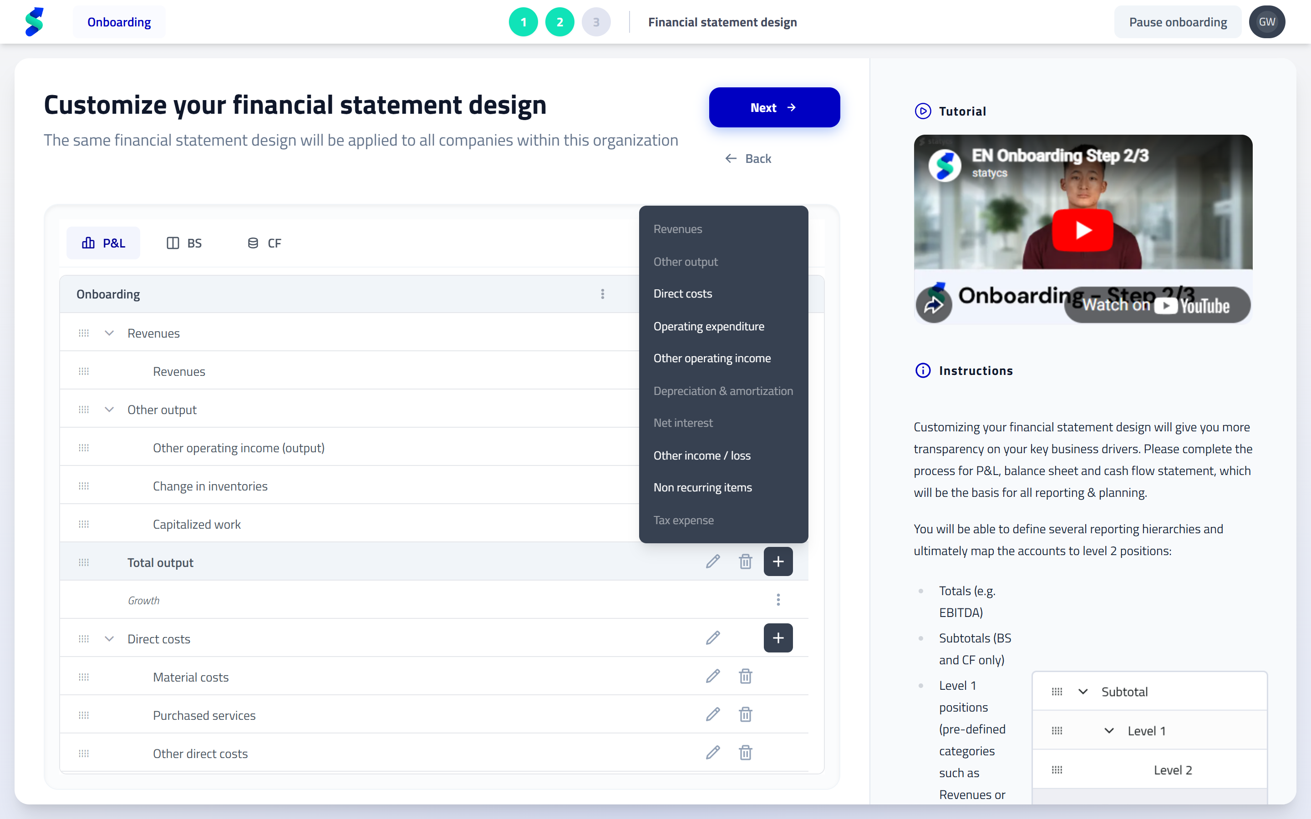Image resolution: width=1311 pixels, height=819 pixels.
Task: Click step 1 circle in progress indicator
Action: pyautogui.click(x=523, y=22)
